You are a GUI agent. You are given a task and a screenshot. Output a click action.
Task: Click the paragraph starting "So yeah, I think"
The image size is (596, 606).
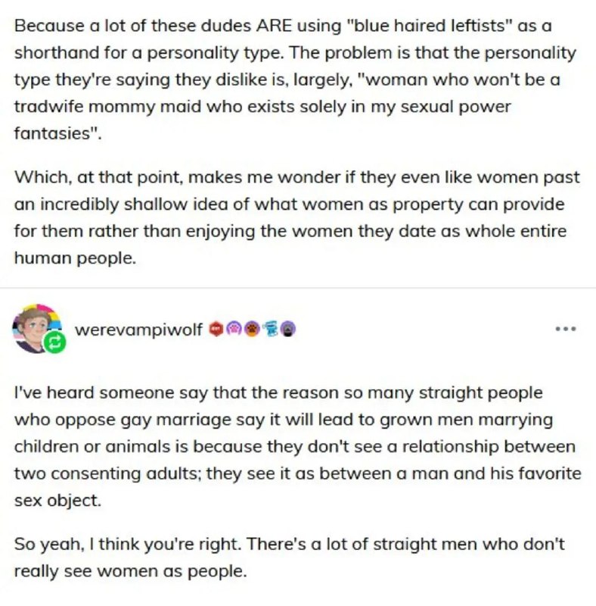290,558
